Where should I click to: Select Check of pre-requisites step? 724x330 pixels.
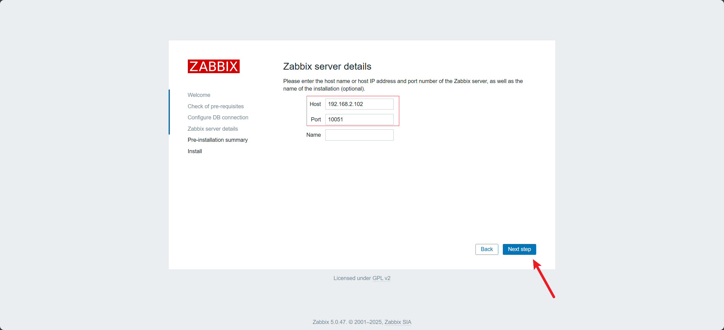click(x=216, y=106)
